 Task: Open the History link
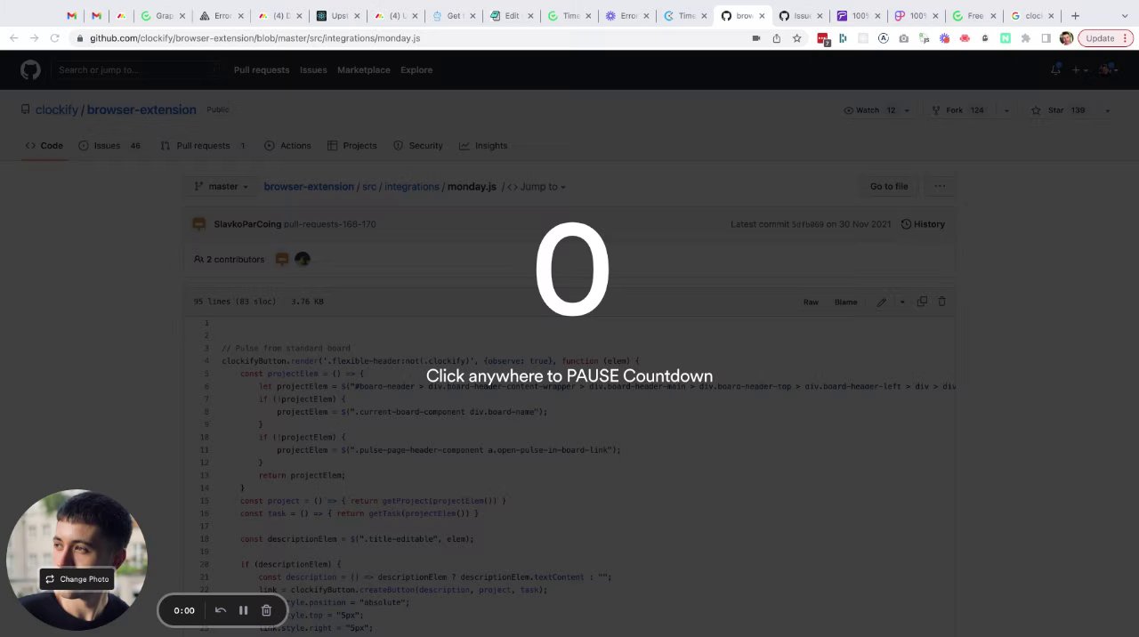click(923, 224)
